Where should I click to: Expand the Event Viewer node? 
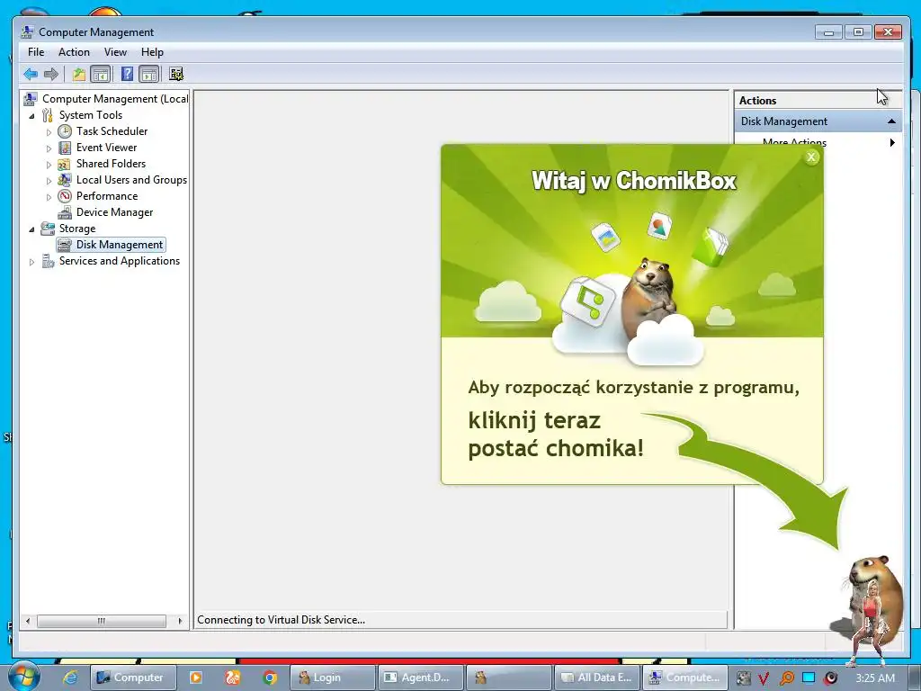click(x=49, y=148)
